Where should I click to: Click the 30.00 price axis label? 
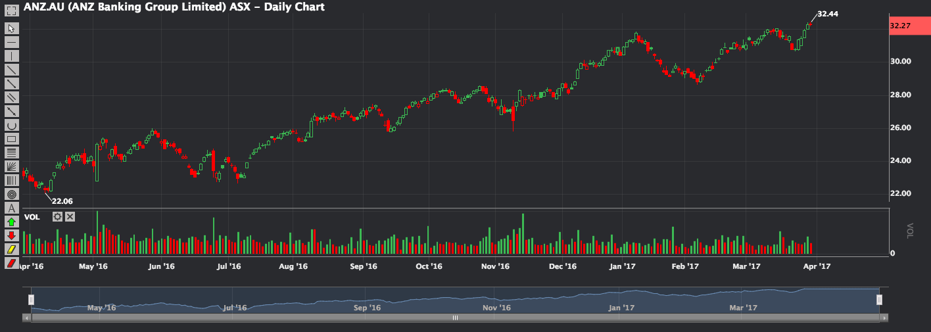(900, 62)
